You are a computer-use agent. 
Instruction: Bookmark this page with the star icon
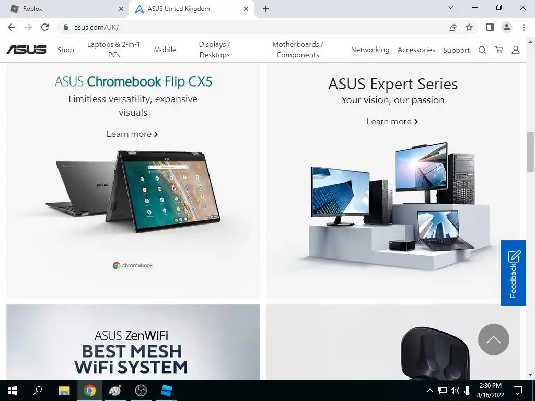pyautogui.click(x=469, y=27)
